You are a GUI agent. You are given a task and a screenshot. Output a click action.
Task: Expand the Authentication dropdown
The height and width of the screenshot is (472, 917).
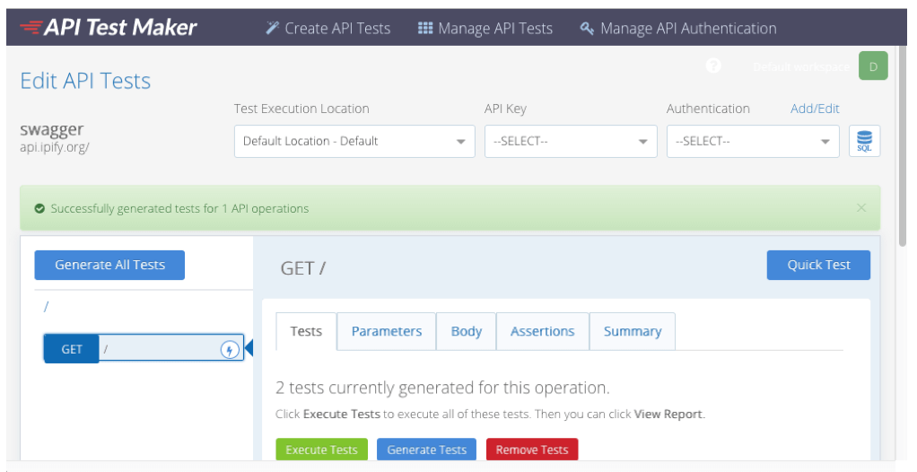pyautogui.click(x=752, y=142)
